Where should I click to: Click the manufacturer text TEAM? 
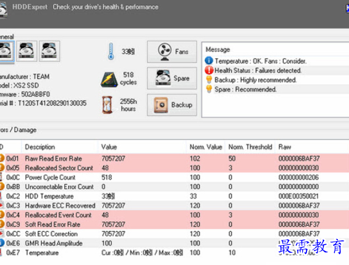pyautogui.click(x=41, y=76)
